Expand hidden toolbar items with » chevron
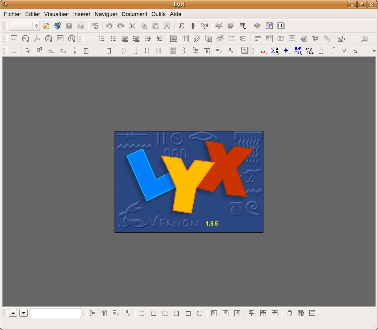This screenshot has height=330, width=378. pos(374,51)
